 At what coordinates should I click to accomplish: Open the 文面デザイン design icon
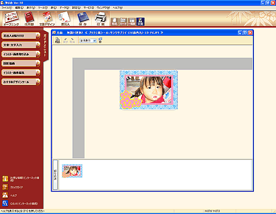click(x=47, y=18)
